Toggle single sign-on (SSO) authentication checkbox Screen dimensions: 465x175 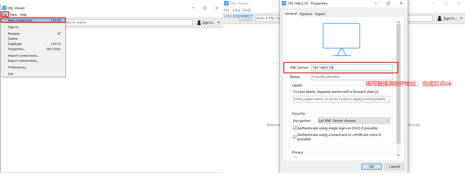click(295, 128)
